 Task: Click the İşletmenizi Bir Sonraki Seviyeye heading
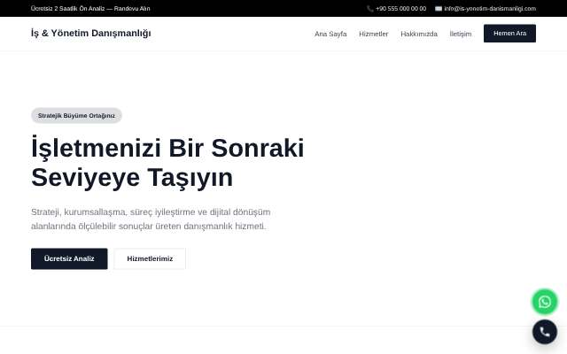click(167, 163)
